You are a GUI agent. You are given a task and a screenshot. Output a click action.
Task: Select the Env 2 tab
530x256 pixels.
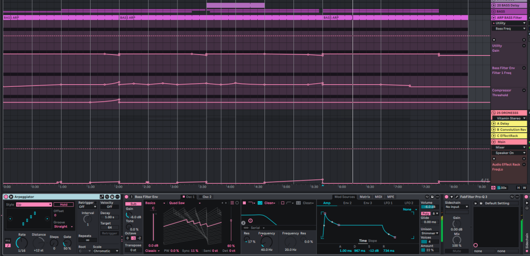[347, 203]
